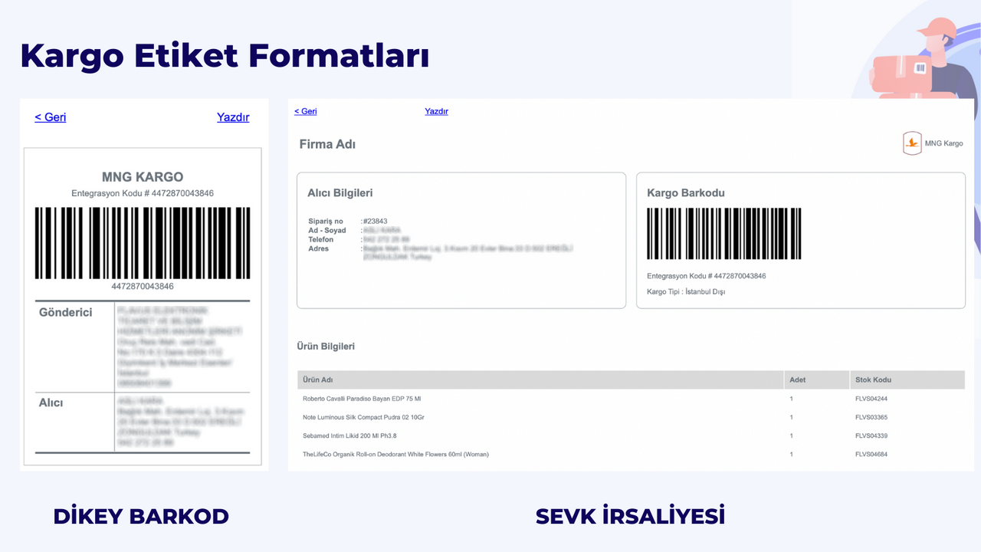Click the number '4472870043846' below the vertical barcode

143,287
